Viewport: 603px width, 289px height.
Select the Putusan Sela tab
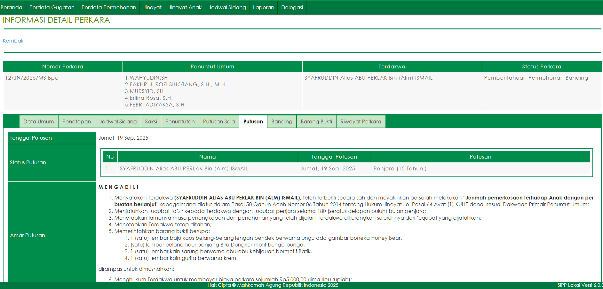click(219, 121)
